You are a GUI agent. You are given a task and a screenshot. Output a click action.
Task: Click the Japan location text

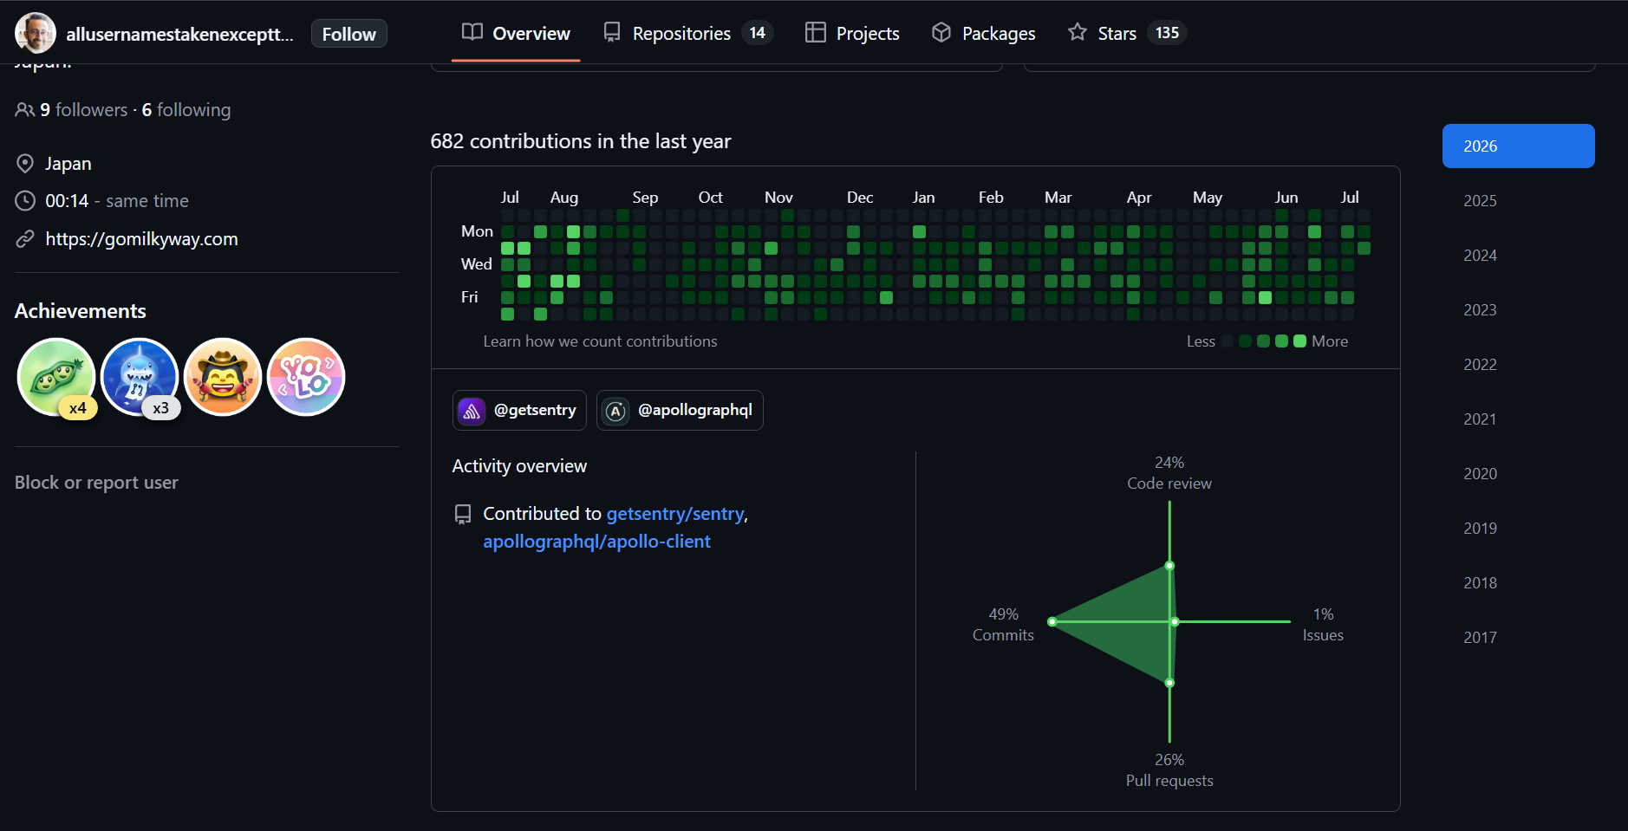[68, 164]
